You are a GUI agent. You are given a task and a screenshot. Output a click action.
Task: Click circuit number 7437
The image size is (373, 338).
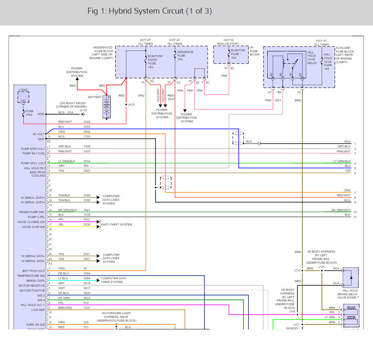87,308
